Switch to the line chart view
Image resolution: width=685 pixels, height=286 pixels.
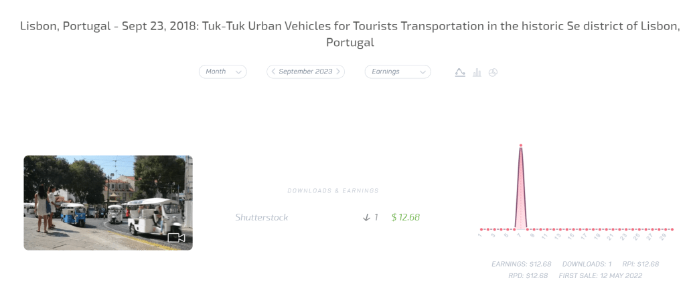(460, 72)
